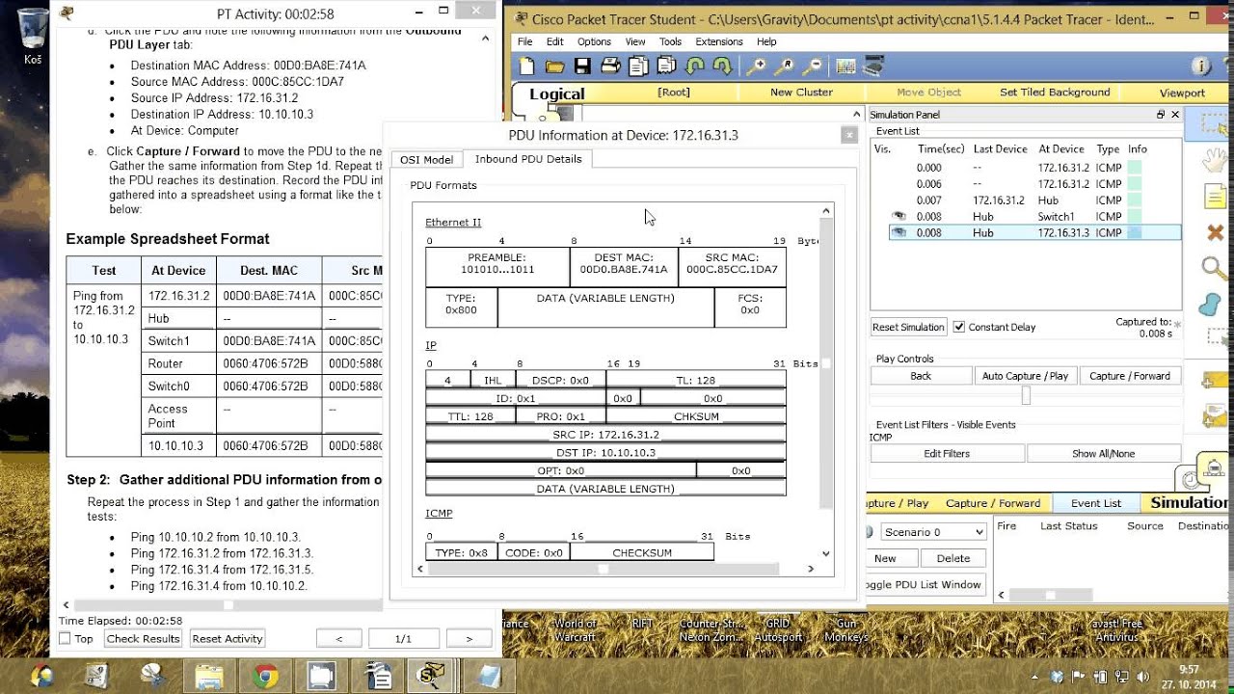Save the activity with the floppy icon
Viewport: 1234px width, 694px height.
pyautogui.click(x=582, y=67)
